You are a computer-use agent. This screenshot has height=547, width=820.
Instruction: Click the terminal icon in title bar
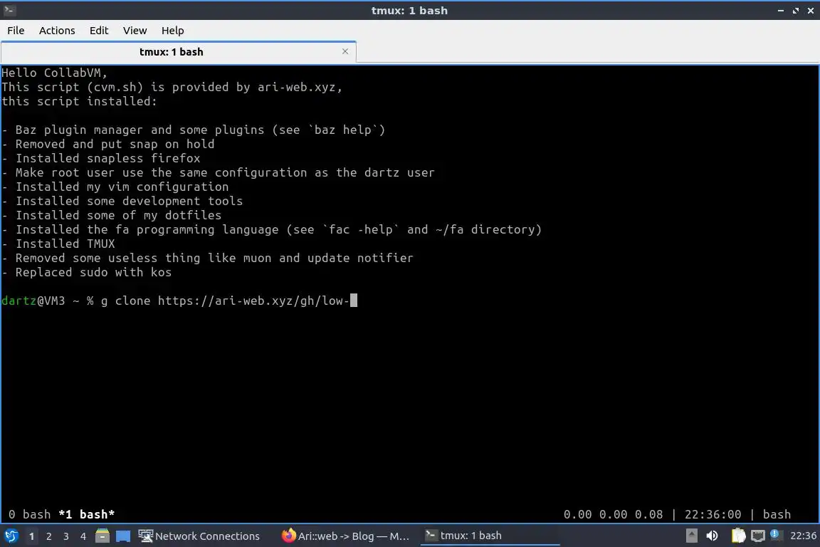click(9, 10)
